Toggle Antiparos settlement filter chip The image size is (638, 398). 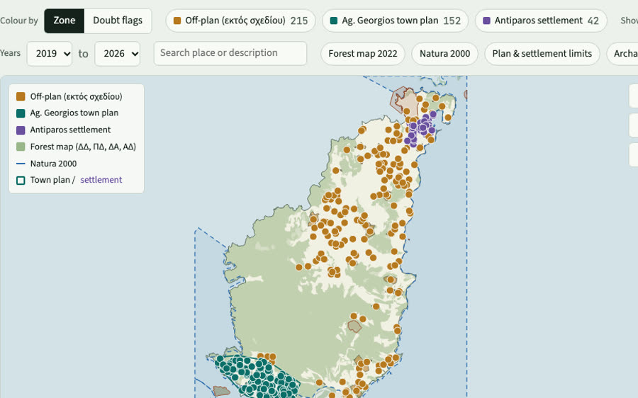pyautogui.click(x=541, y=21)
